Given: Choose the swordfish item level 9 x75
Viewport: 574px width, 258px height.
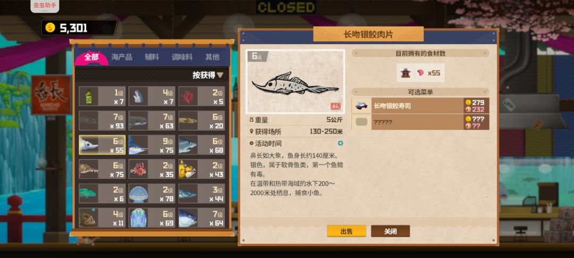Looking at the screenshot, I should click(152, 145).
